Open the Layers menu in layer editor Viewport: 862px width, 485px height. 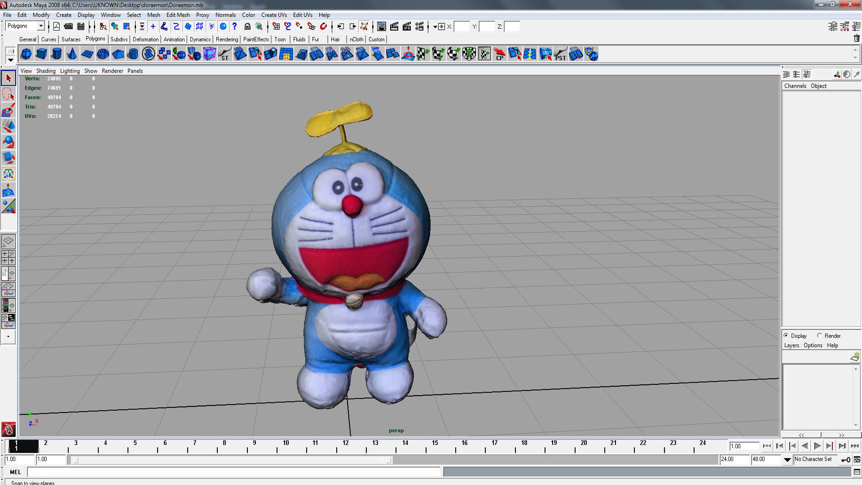[x=792, y=345]
